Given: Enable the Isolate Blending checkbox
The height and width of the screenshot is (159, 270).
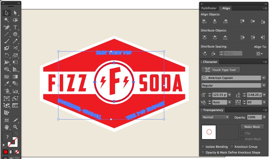Looking at the screenshot, I should pos(203,147).
